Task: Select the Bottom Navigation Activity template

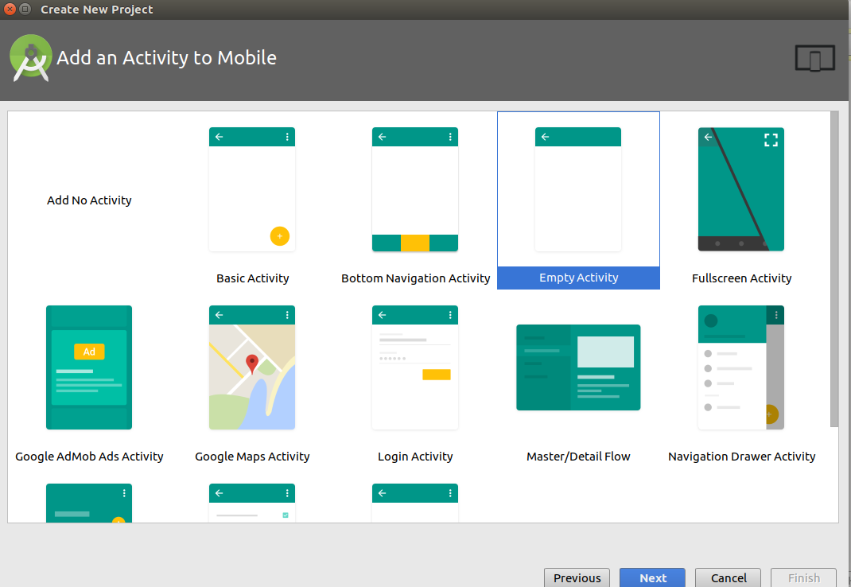Action: coord(414,189)
